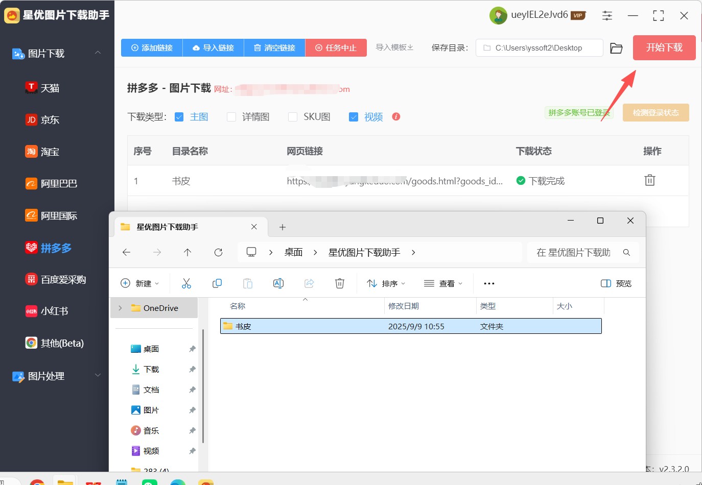Go back in Explorer navigation

(127, 252)
